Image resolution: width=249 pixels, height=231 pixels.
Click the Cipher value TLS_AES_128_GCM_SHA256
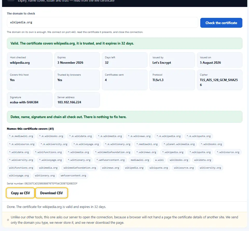click(219, 82)
